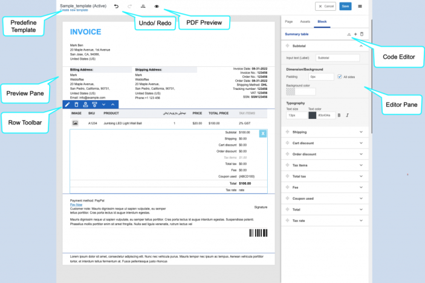Delete the row using row toolbar trash icon
The height and width of the screenshot is (283, 425).
(76, 104)
